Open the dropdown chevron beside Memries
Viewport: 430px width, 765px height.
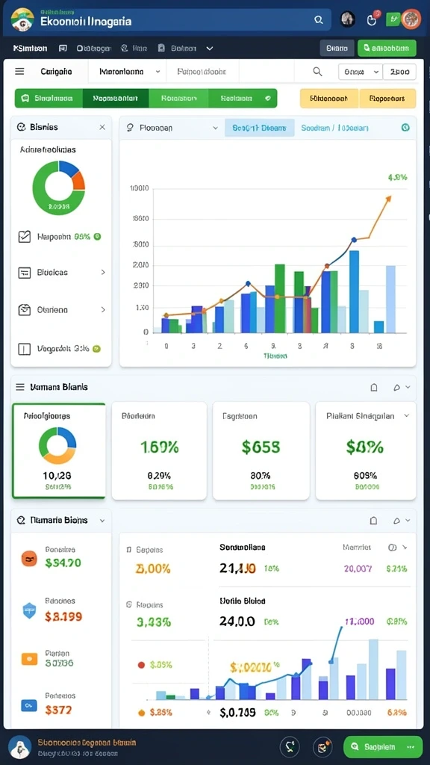point(404,548)
